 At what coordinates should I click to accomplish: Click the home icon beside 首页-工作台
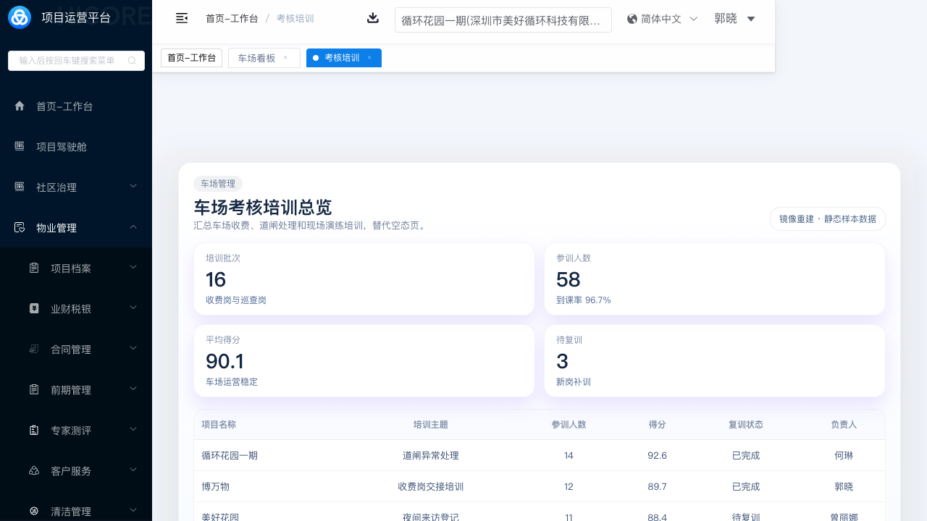point(20,106)
